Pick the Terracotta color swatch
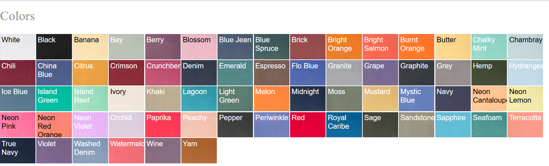Viewport: 549px width, 166px height. (x=525, y=124)
